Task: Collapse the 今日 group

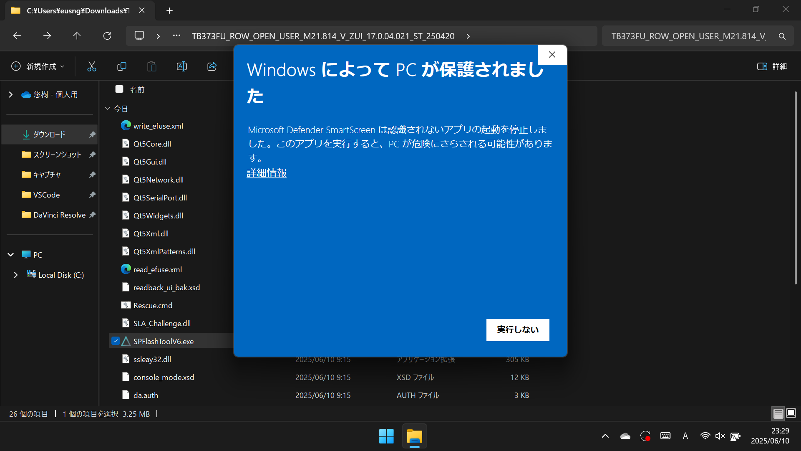Action: (107, 109)
